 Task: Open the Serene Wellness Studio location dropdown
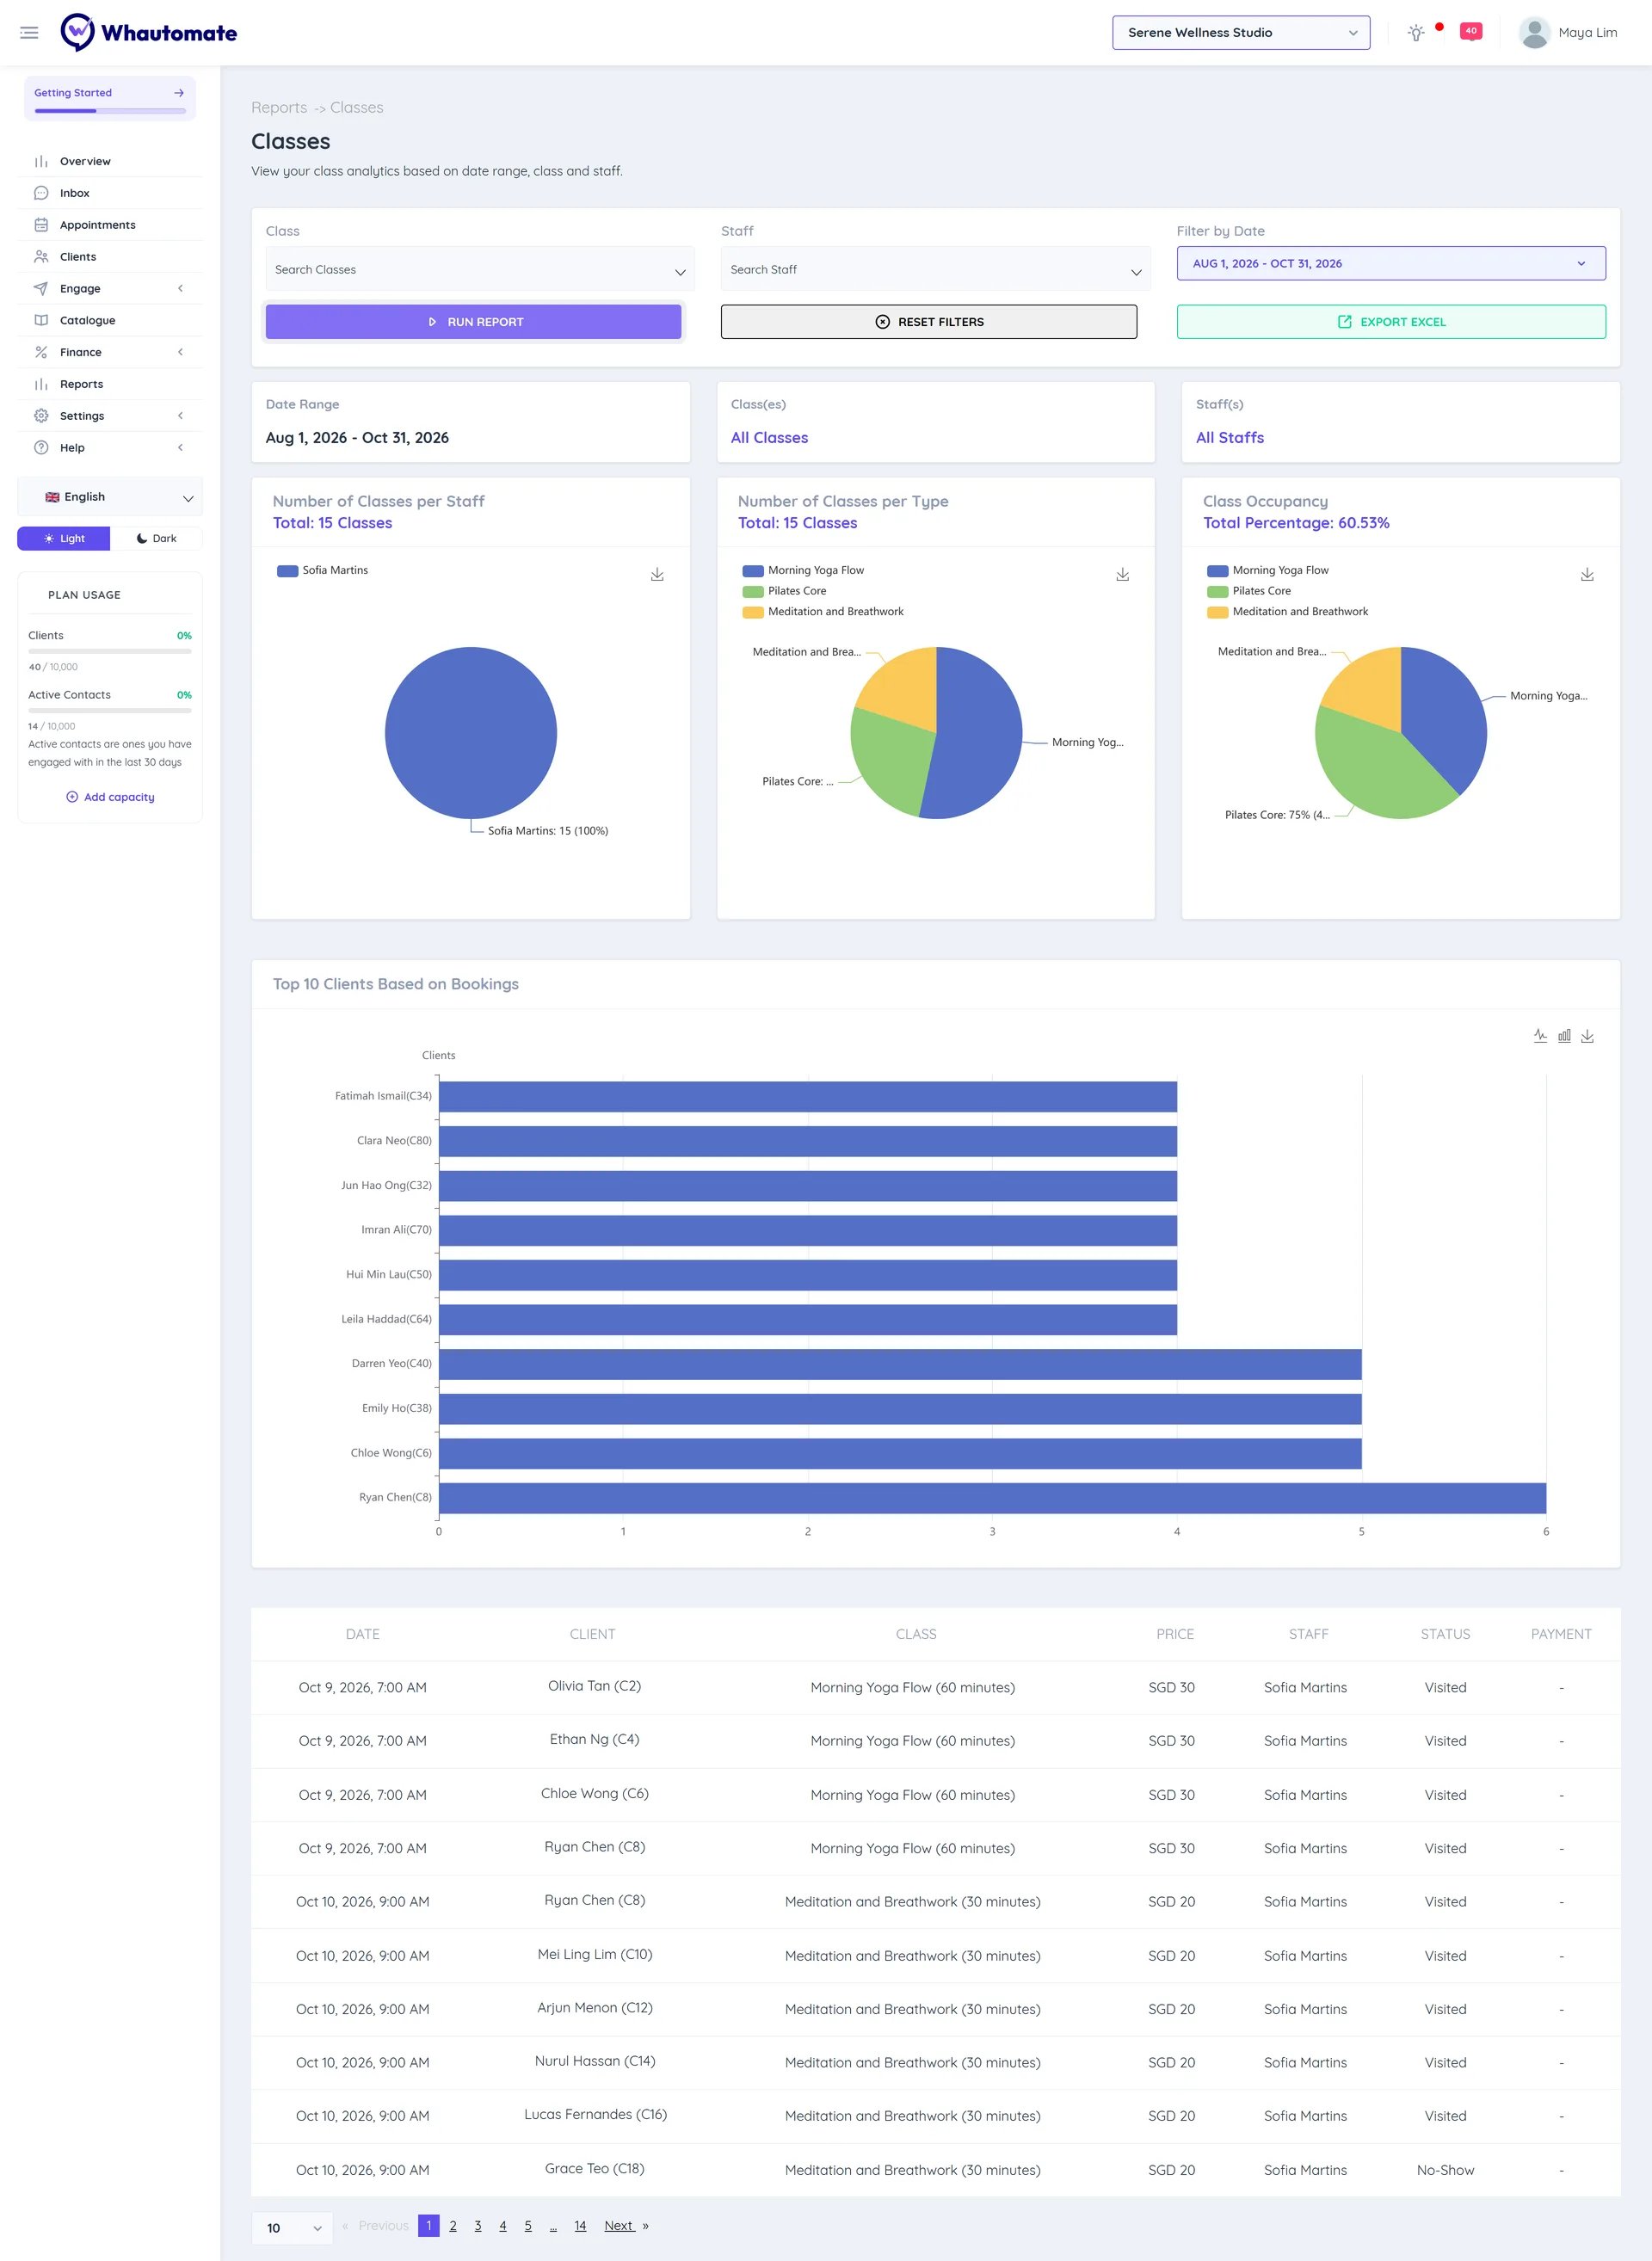1241,33
